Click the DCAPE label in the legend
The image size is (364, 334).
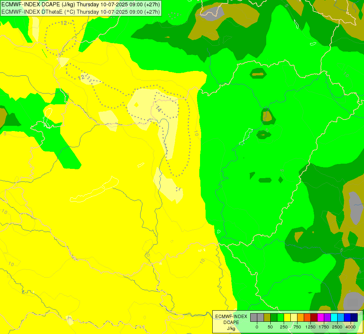pyautogui.click(x=231, y=322)
